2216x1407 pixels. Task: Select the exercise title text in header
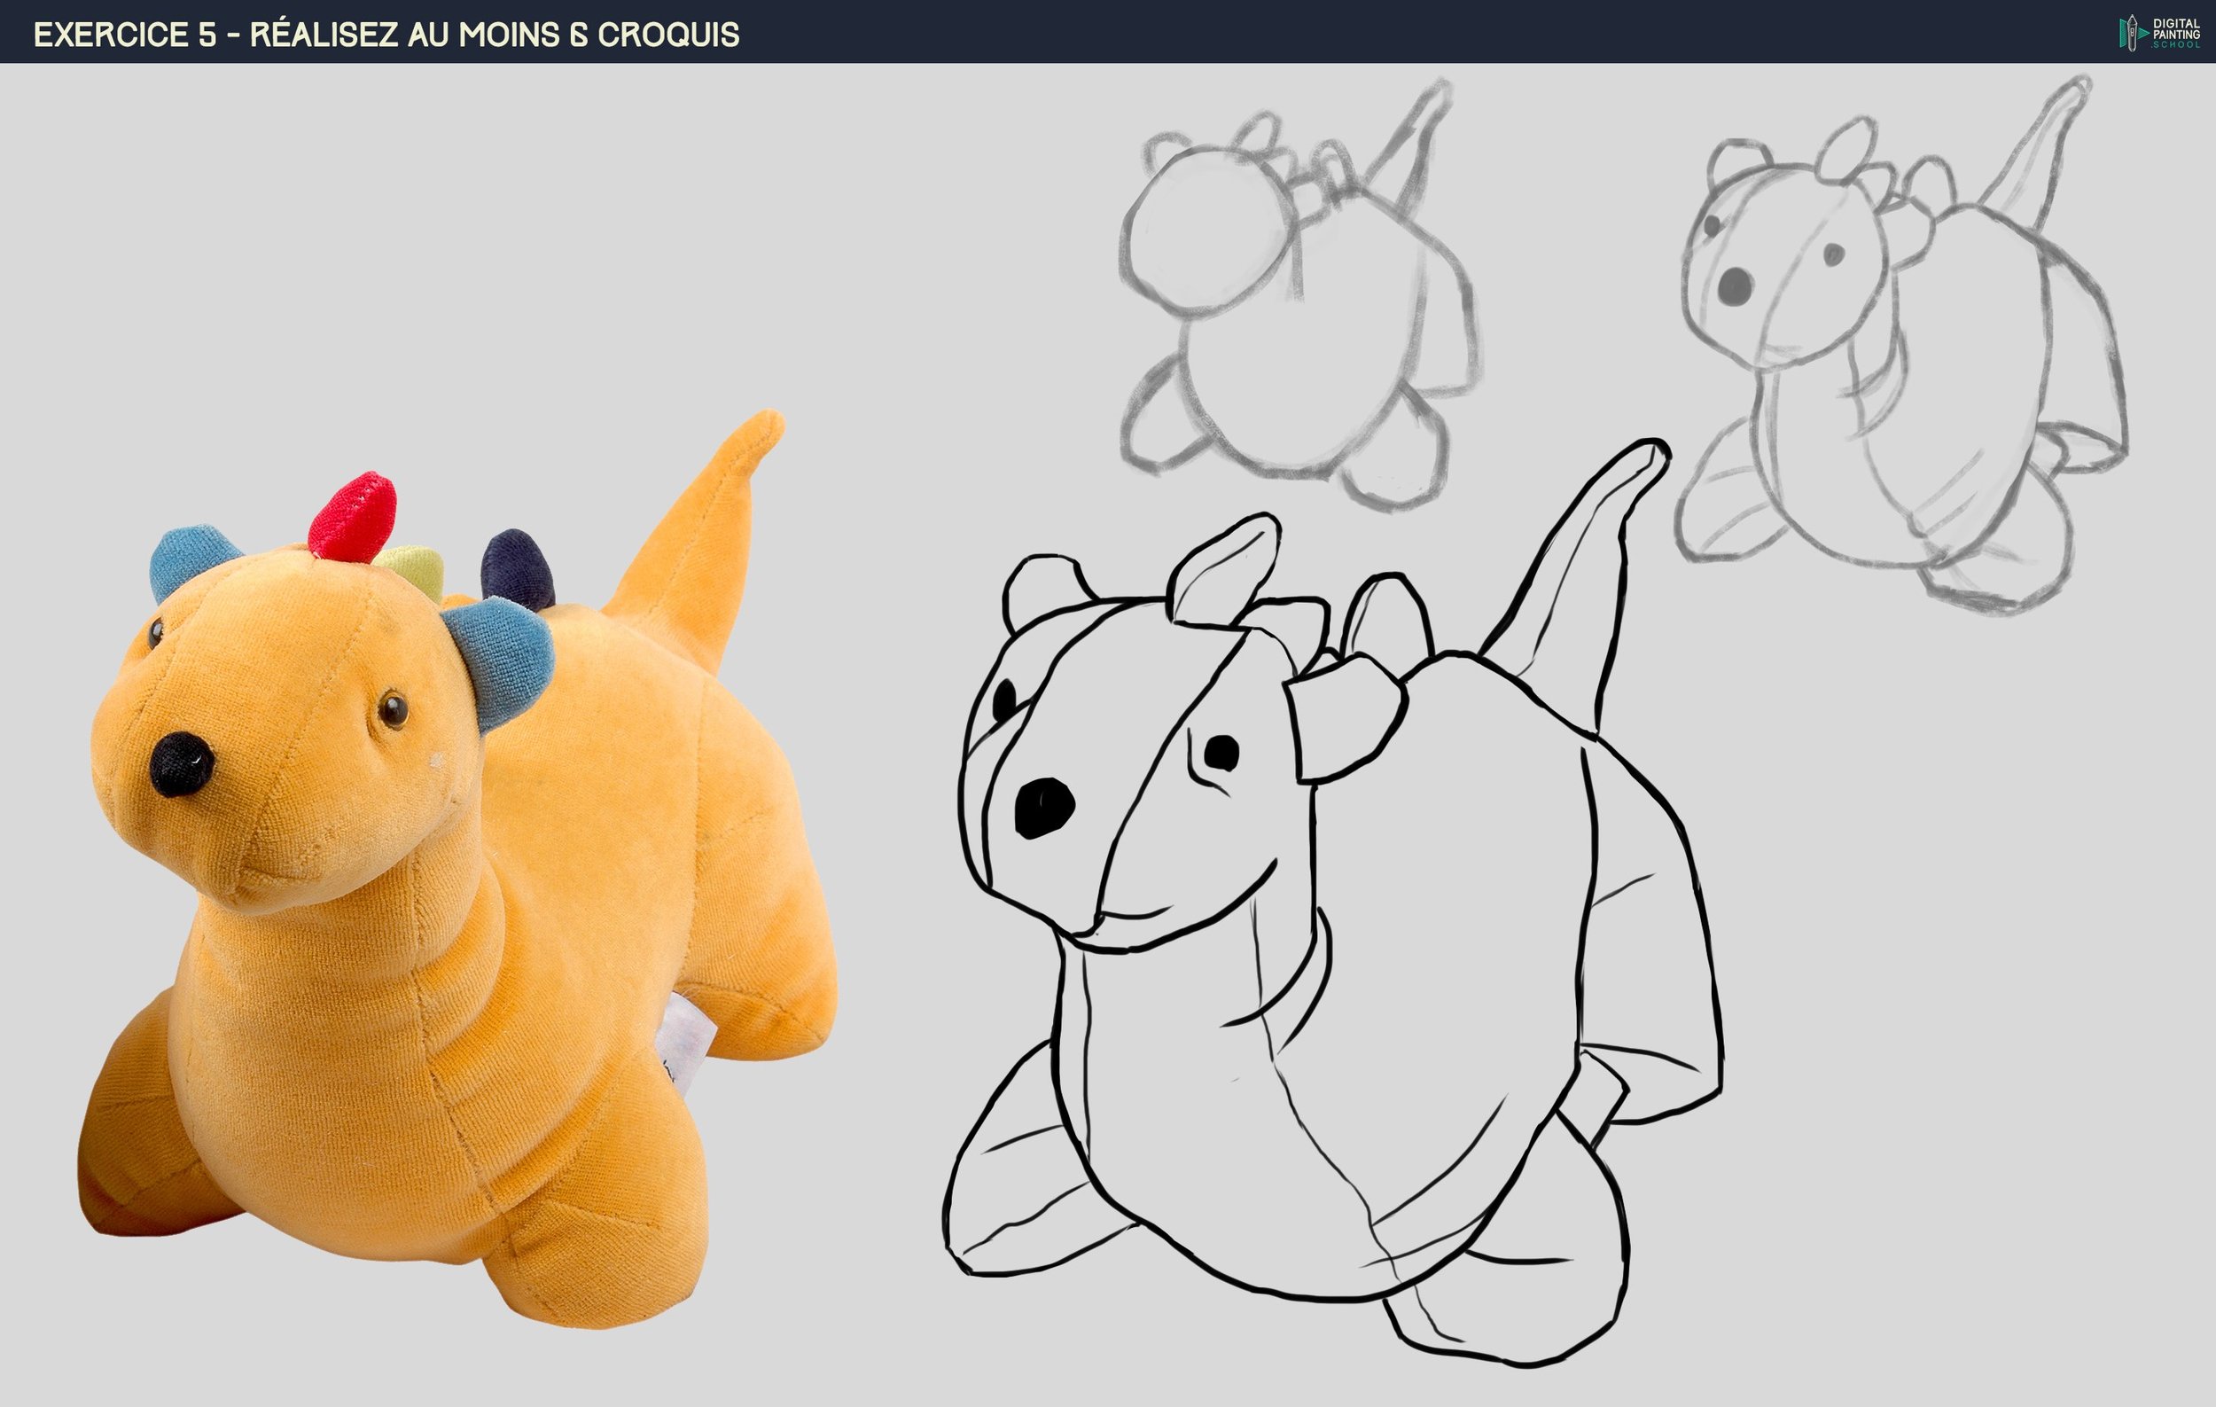(386, 35)
